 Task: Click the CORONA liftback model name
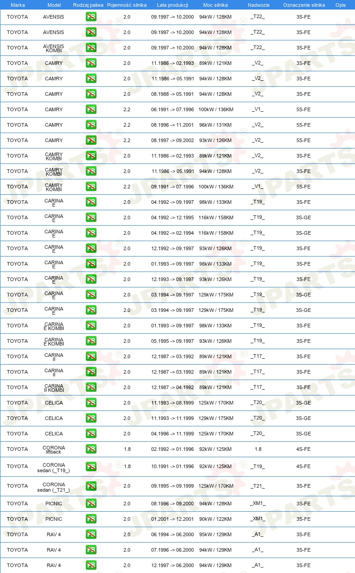[54, 449]
